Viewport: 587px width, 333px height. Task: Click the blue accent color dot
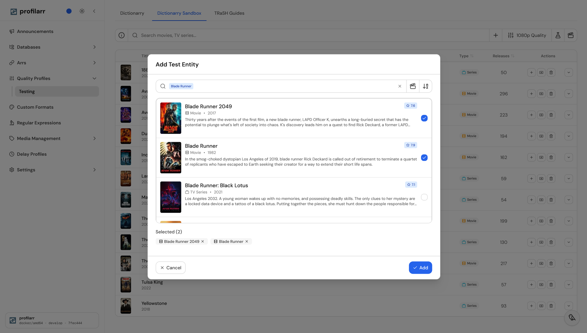pos(69,11)
